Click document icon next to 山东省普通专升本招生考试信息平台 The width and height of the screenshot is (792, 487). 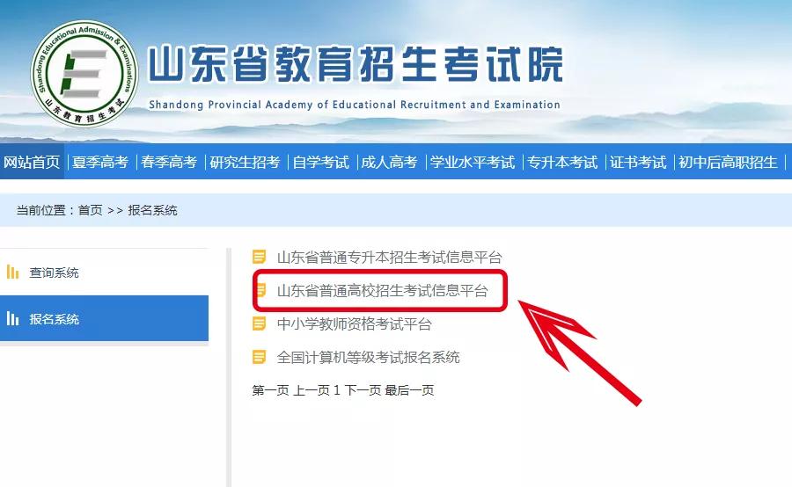[x=259, y=257]
